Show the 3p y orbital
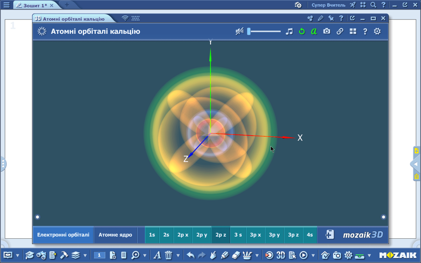Image resolution: width=421 pixels, height=263 pixels. [274, 235]
